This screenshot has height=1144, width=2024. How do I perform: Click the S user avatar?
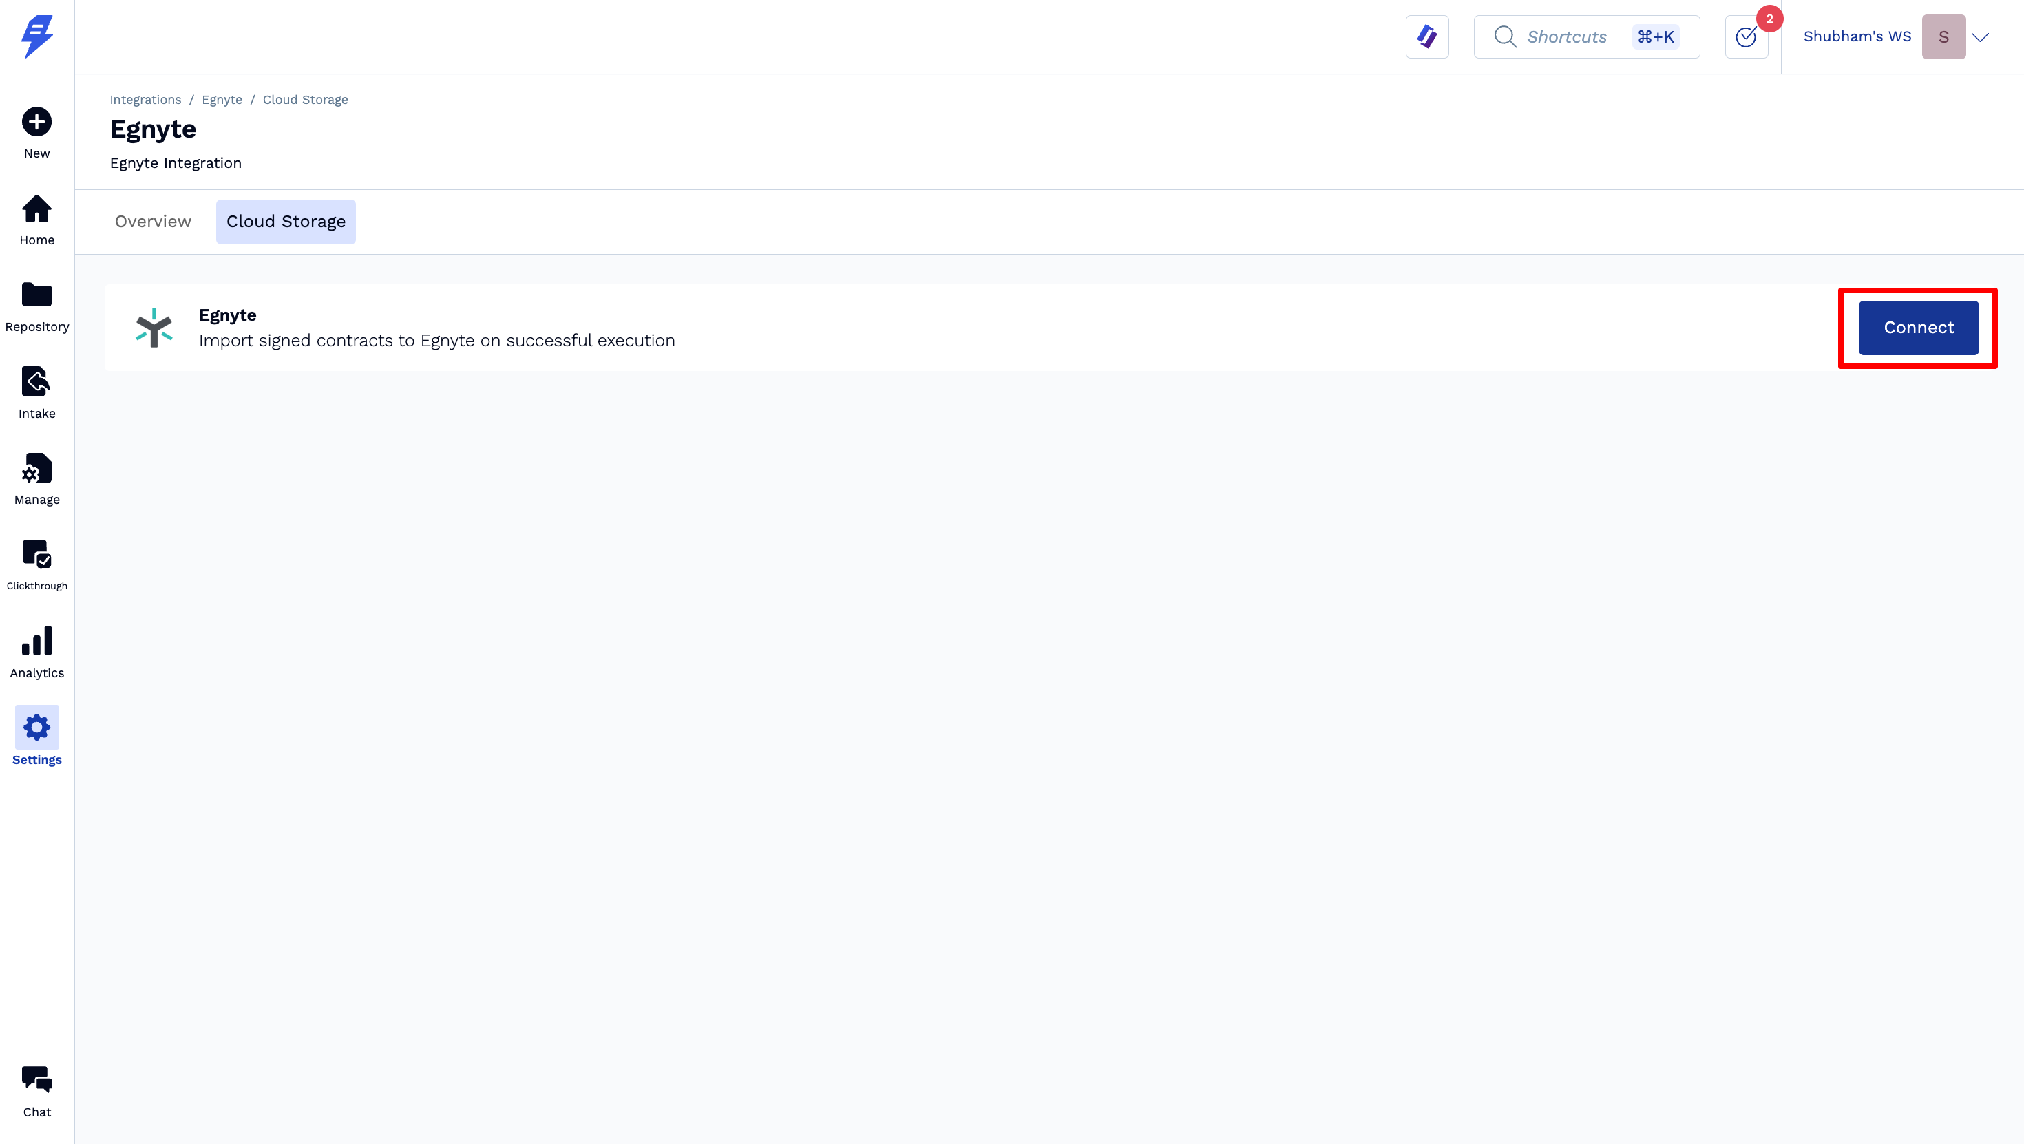click(x=1943, y=37)
